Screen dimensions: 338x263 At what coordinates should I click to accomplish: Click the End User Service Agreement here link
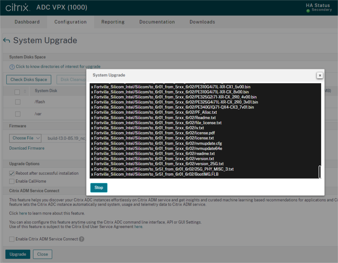pos(138,226)
